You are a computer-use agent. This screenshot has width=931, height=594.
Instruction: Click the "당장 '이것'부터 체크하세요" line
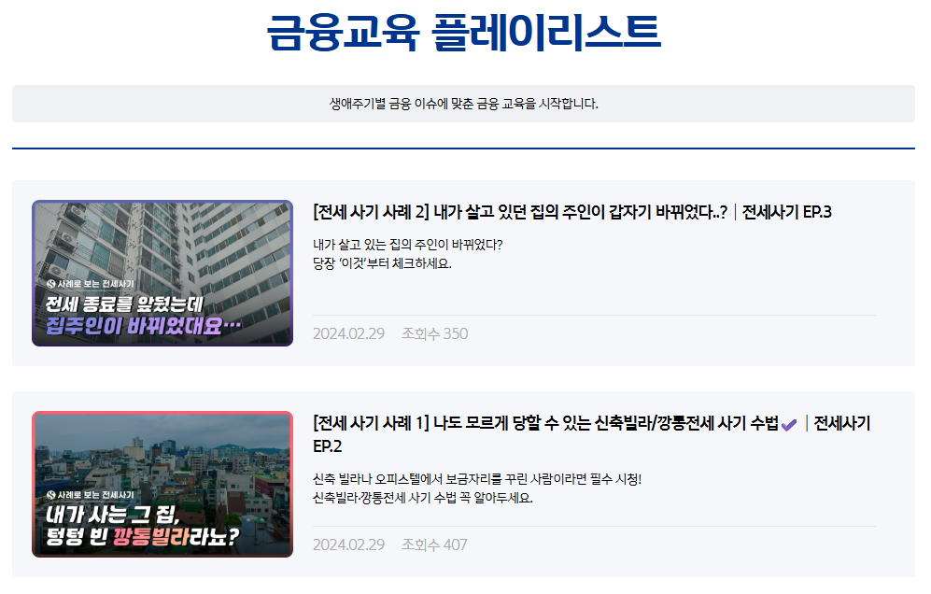[382, 263]
